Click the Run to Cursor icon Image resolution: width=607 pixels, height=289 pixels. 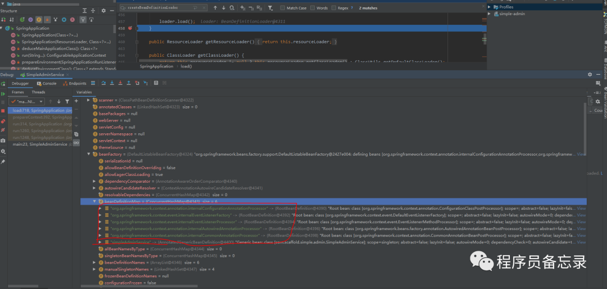point(146,83)
